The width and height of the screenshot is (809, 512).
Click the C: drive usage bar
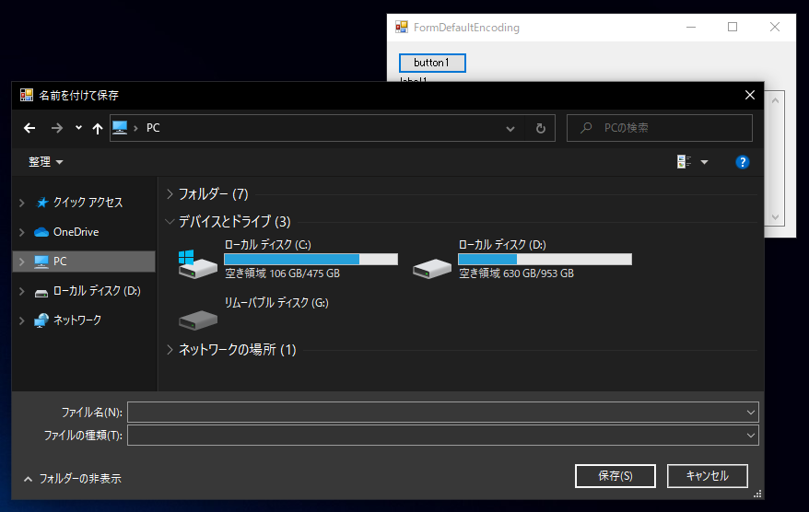311,259
